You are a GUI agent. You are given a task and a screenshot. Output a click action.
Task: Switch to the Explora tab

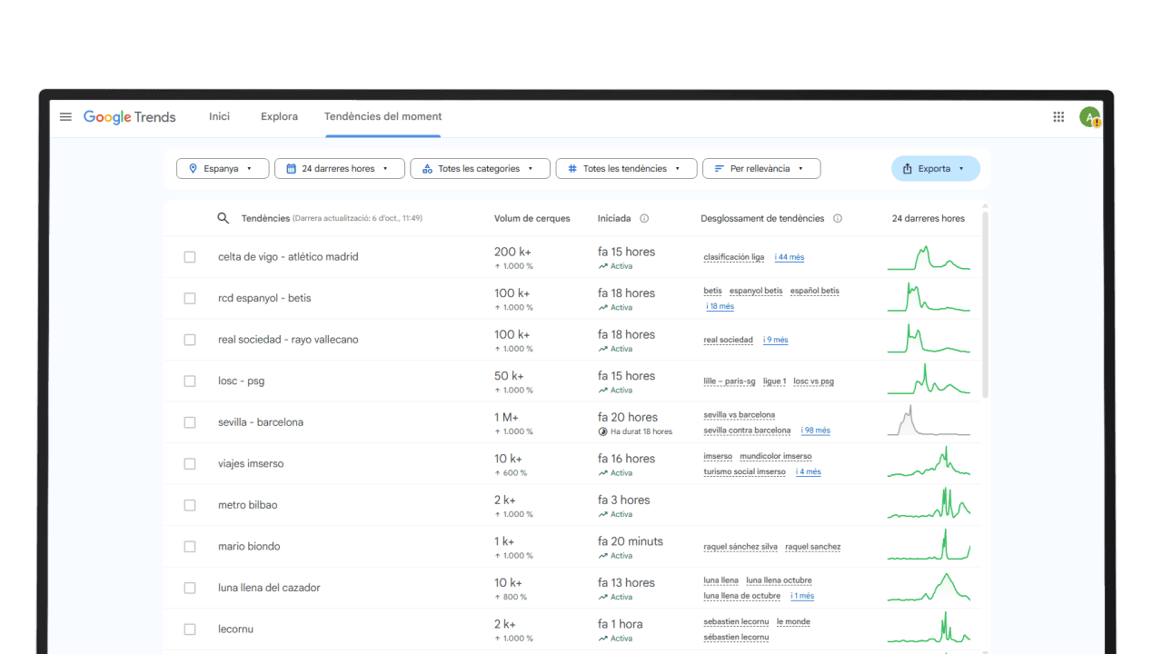(x=279, y=117)
